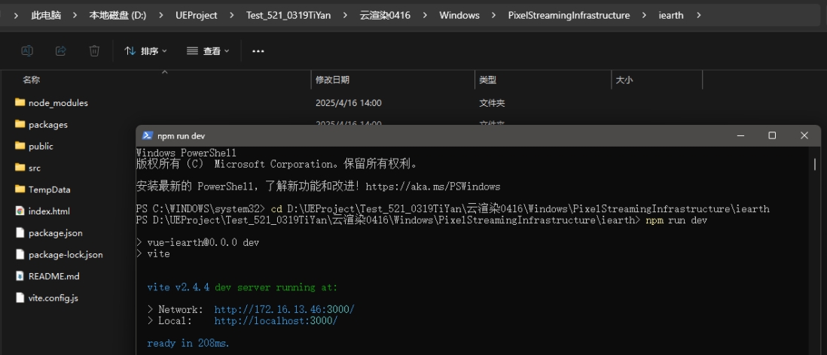Select the node_modules folder icon

click(20, 103)
